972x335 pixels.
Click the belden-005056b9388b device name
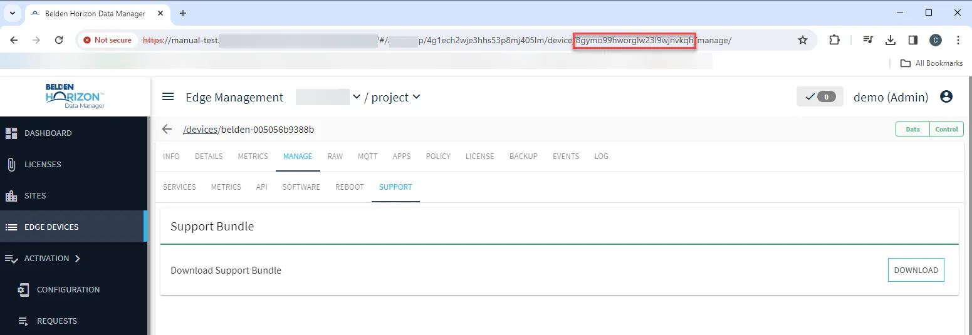(x=268, y=130)
